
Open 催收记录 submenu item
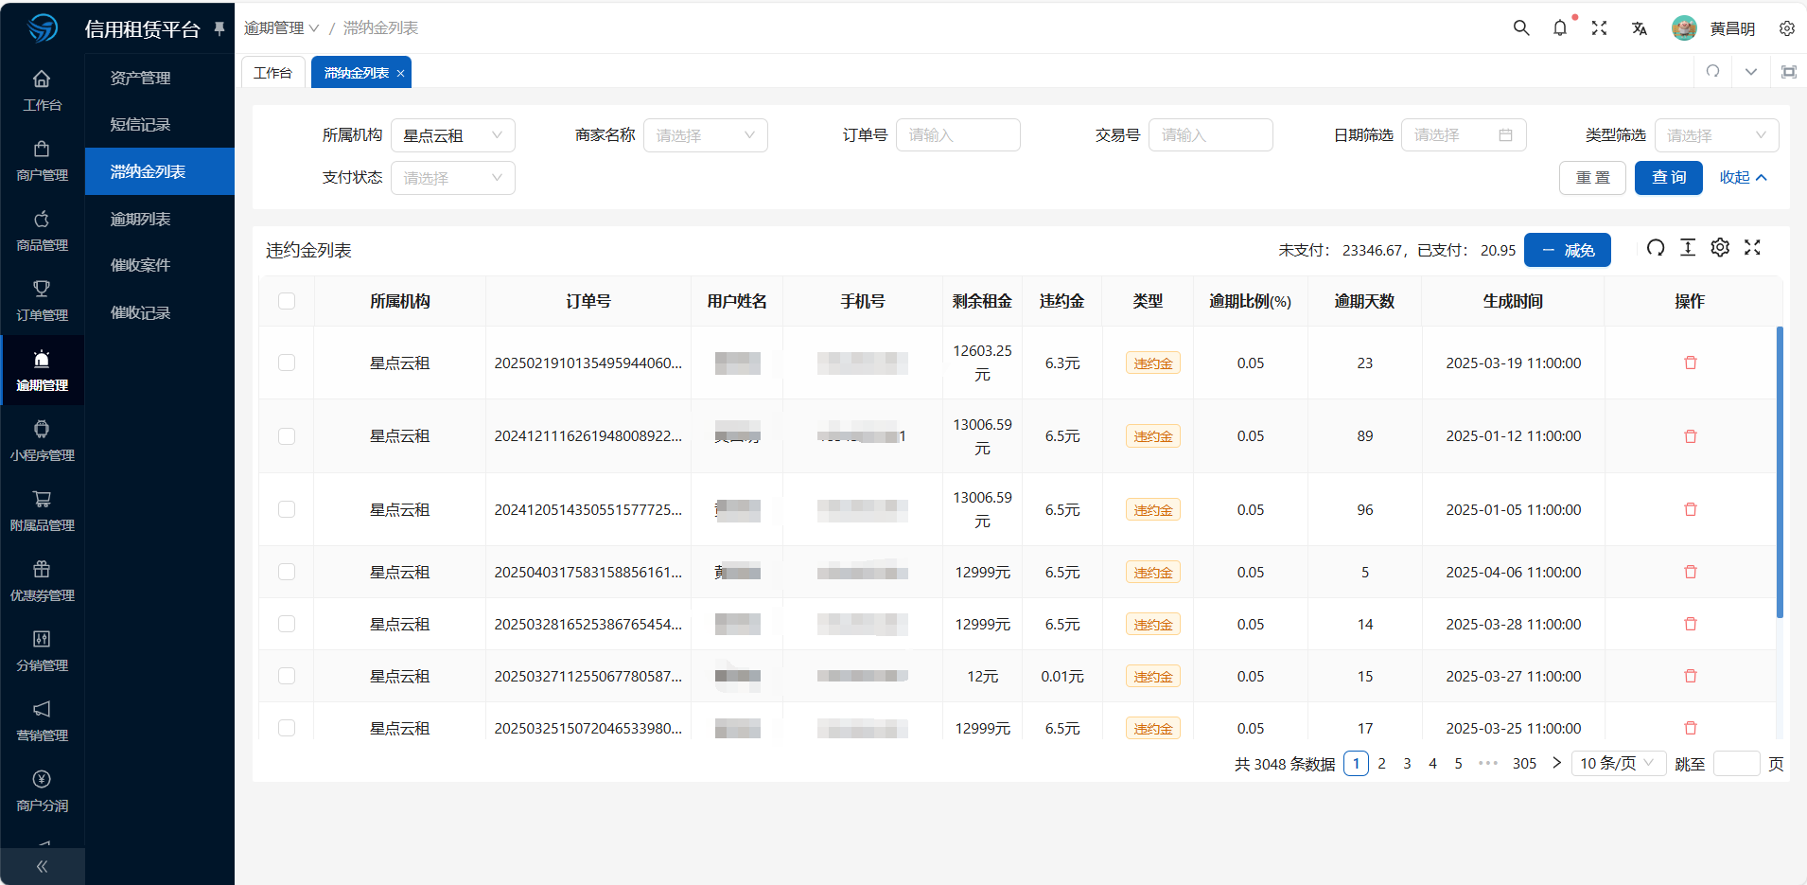(159, 312)
